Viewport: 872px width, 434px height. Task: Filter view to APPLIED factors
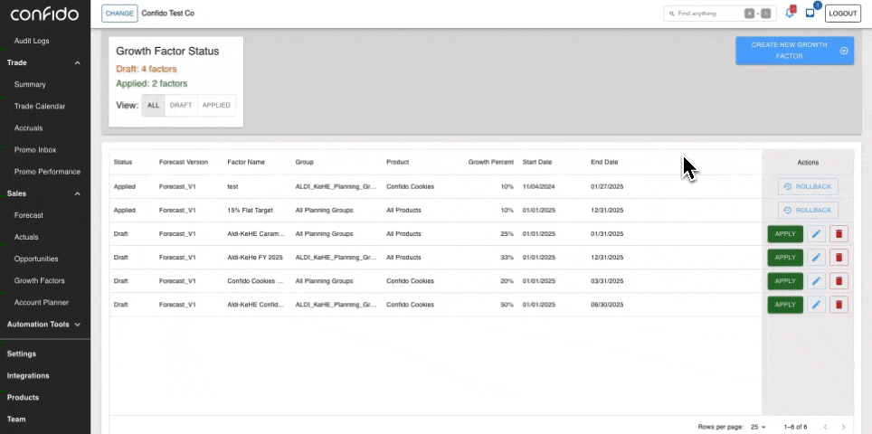point(216,106)
